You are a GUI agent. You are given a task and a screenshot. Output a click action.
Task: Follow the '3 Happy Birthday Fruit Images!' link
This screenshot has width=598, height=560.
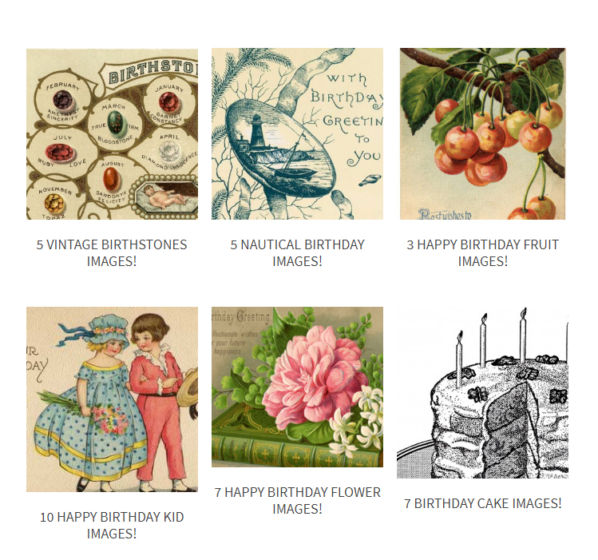[482, 253]
